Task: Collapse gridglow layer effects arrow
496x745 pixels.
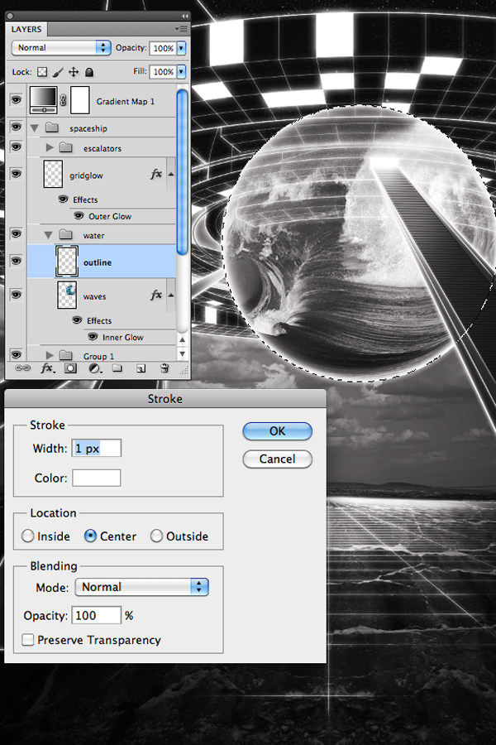Action: point(171,175)
